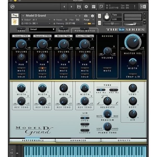Click the Kontakt logo icon
Image resolution: width=157 pixels, height=157 pixels.
12,7
